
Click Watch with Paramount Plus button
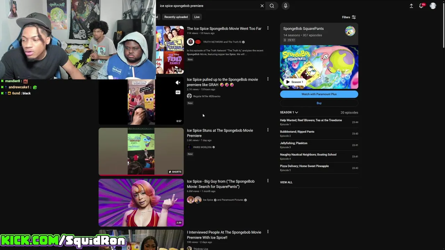coord(319,94)
